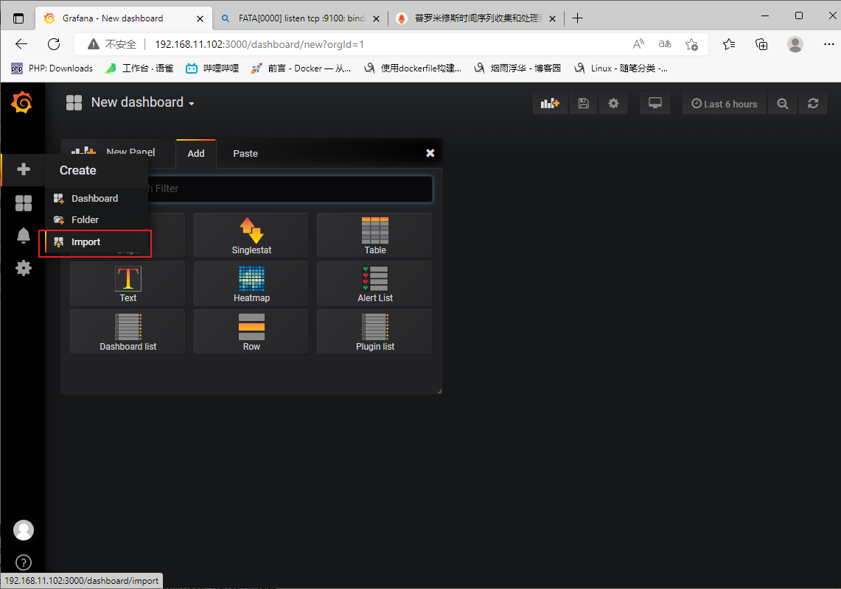Switch to the Paste tab
The image size is (841, 589).
pyautogui.click(x=245, y=153)
